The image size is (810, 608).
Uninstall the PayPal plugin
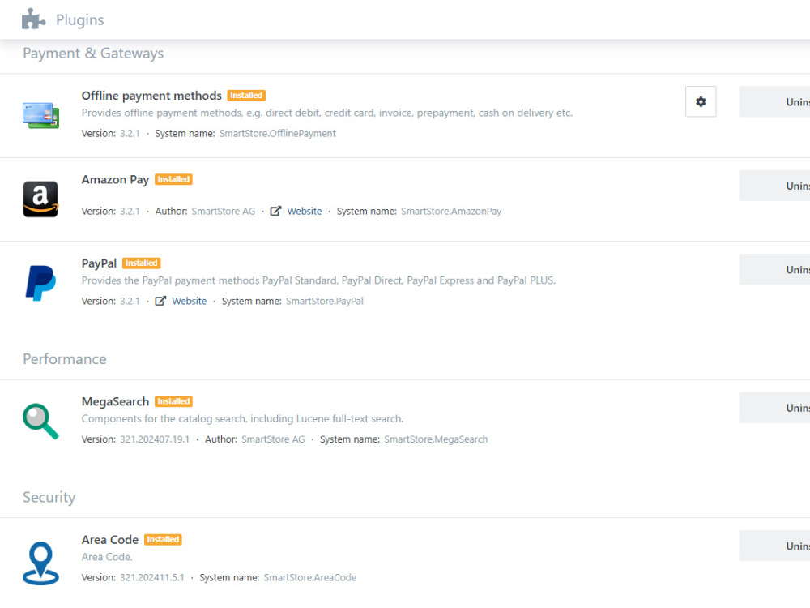pos(774,269)
